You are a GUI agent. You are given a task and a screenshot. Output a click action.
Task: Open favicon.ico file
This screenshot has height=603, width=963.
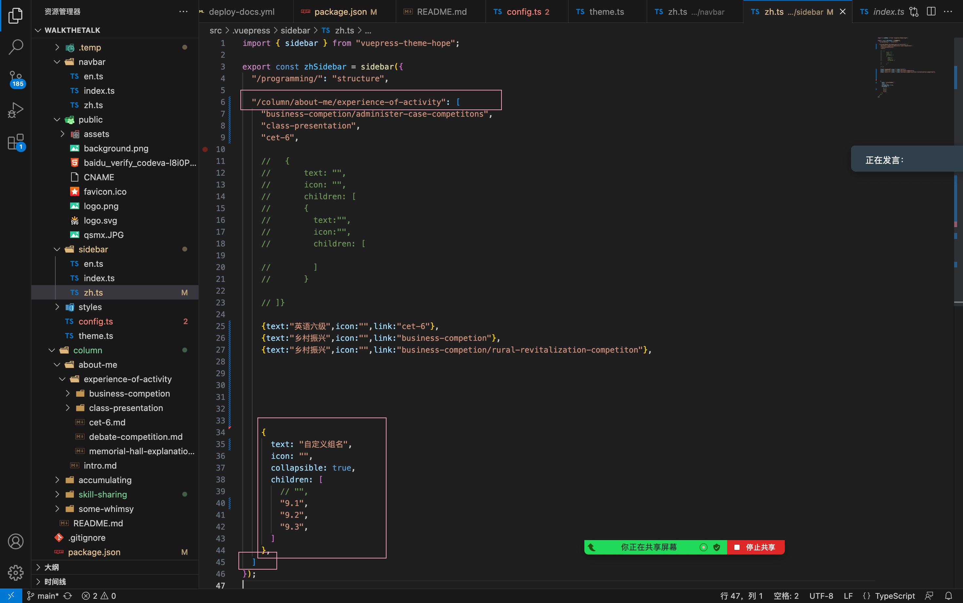point(115,192)
